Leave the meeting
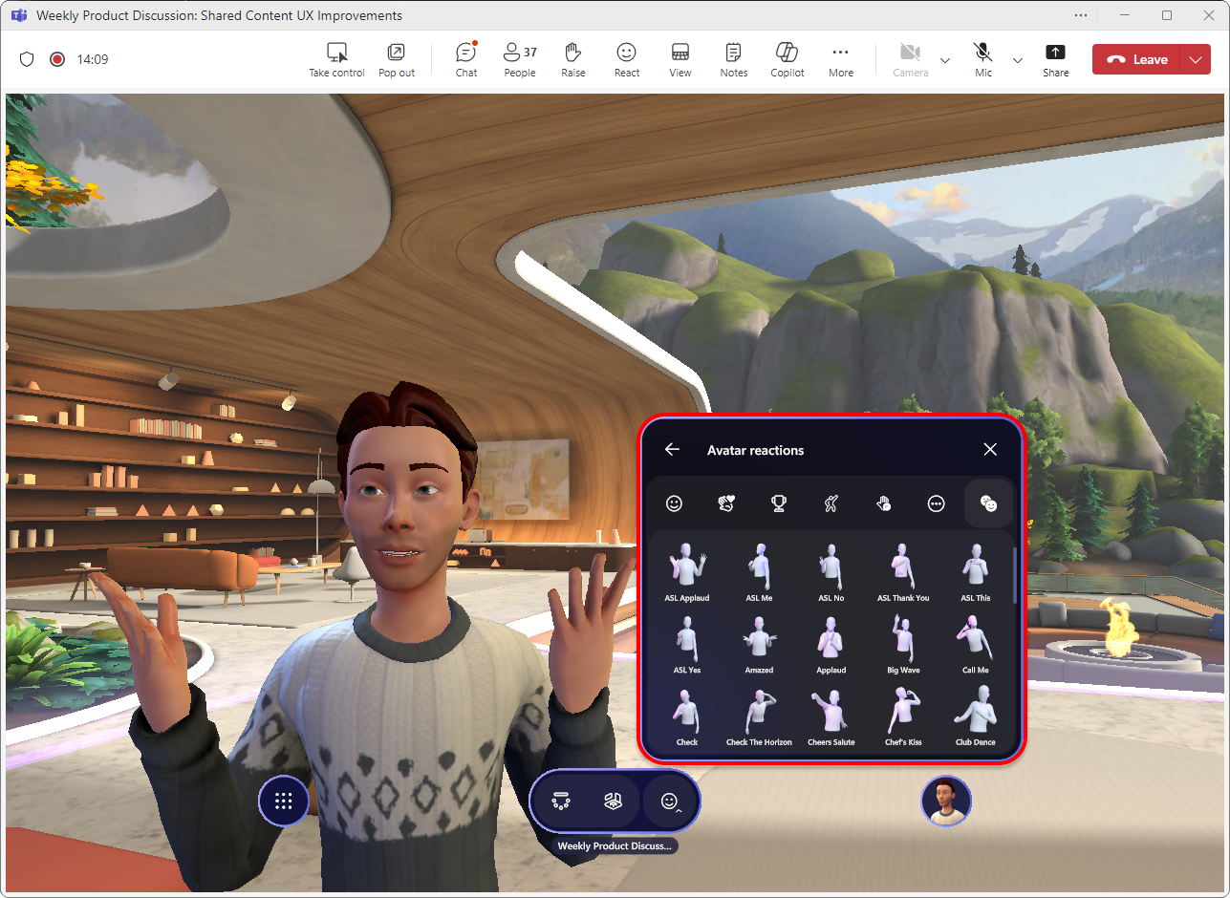Viewport: 1230px width, 898px height. coord(1143,58)
